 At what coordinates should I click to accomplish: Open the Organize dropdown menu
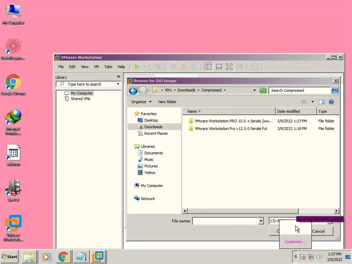[x=141, y=102]
